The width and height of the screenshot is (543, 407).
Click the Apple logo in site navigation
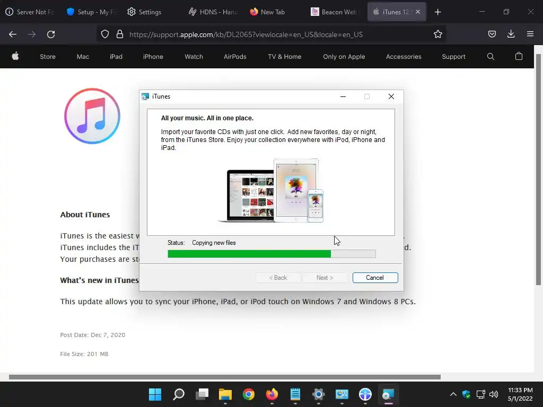pos(15,56)
